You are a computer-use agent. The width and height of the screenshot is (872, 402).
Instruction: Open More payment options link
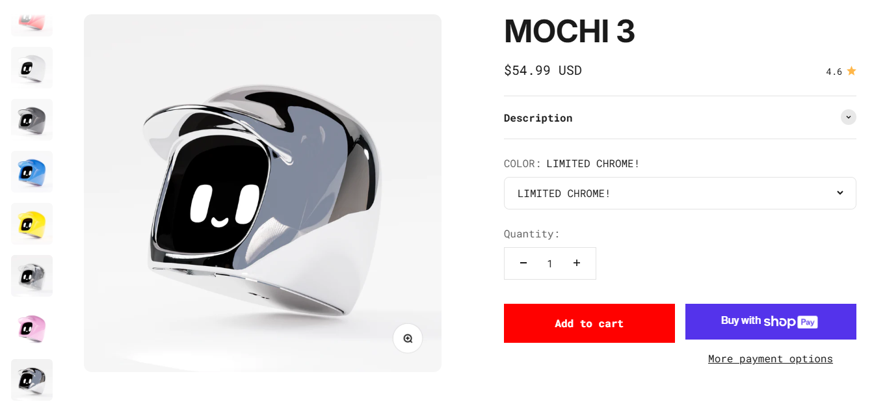[x=771, y=359]
